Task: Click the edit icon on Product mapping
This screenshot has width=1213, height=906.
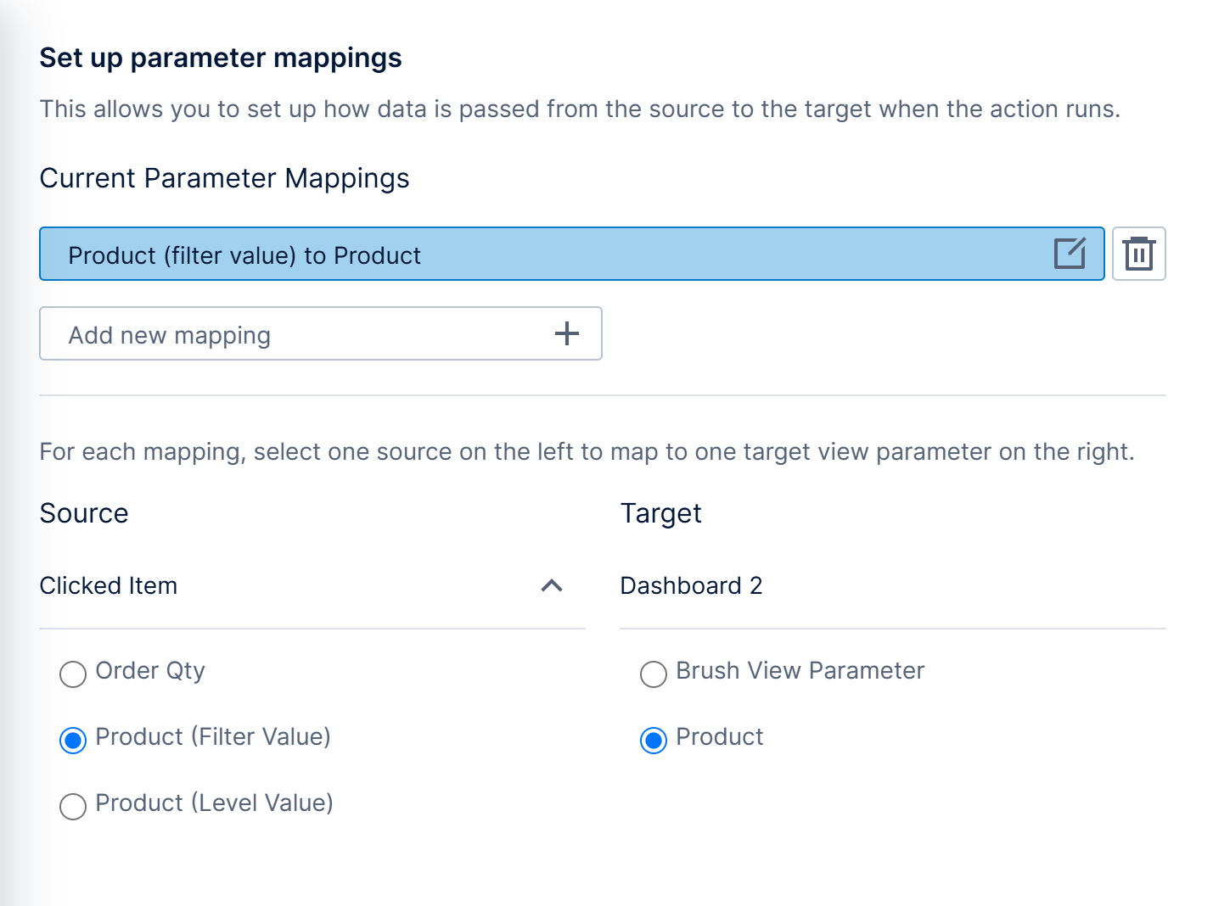Action: pyautogui.click(x=1070, y=254)
